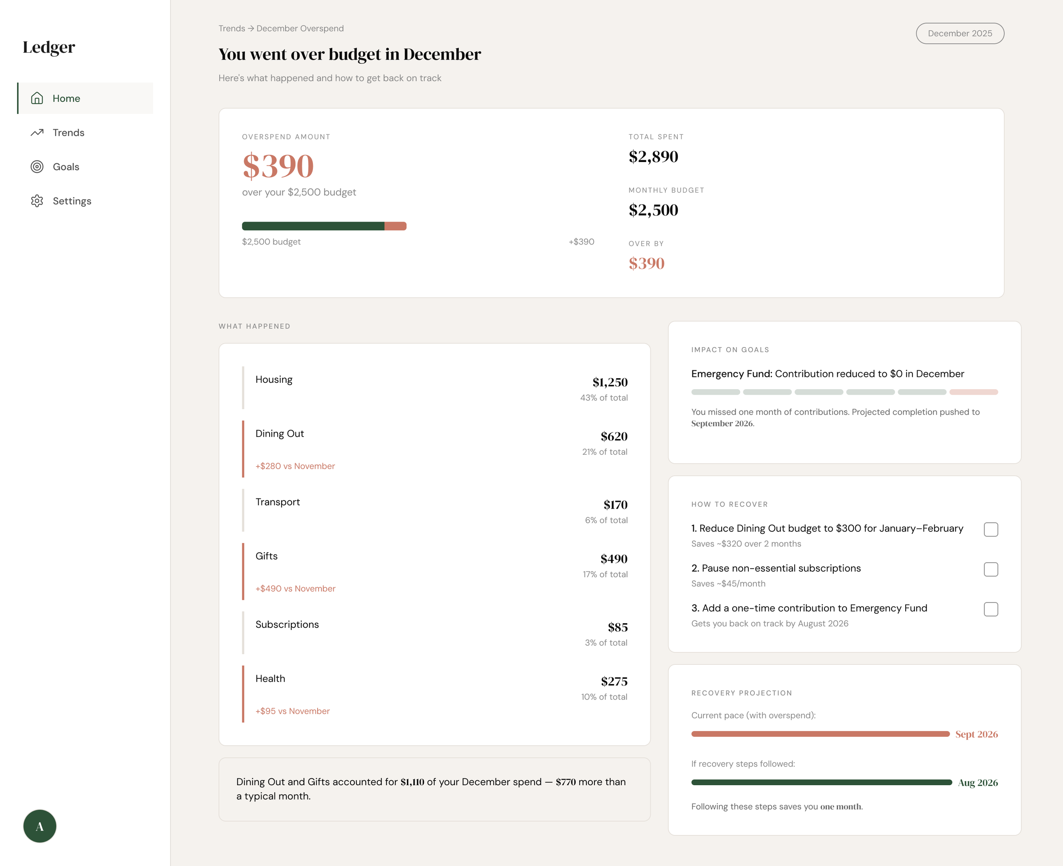The width and height of the screenshot is (1063, 866).
Task: Click the Settings gear icon
Action: (x=37, y=201)
